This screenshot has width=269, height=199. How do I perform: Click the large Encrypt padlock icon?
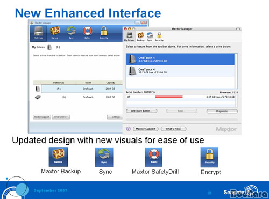[209, 157]
